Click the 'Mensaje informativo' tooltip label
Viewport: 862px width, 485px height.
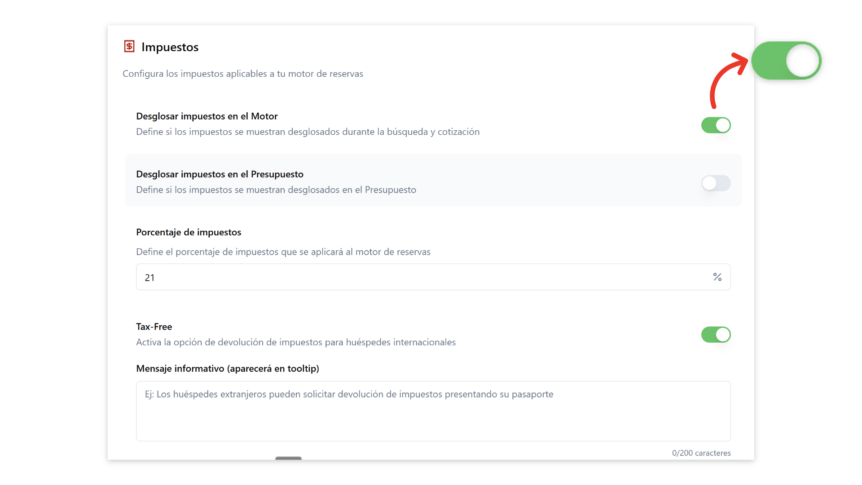point(228,369)
